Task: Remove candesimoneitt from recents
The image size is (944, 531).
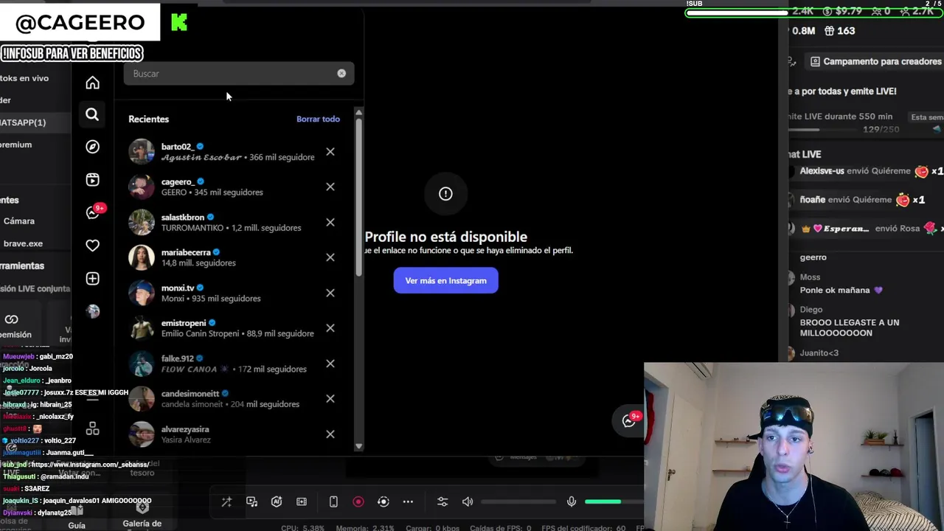Action: pyautogui.click(x=330, y=398)
